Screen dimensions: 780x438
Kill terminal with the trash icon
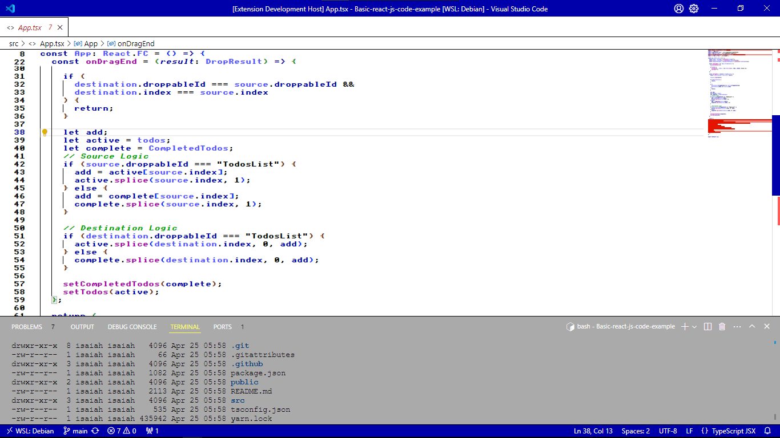click(722, 327)
